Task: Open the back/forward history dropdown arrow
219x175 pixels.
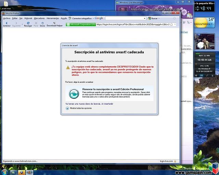Action: [22, 24]
